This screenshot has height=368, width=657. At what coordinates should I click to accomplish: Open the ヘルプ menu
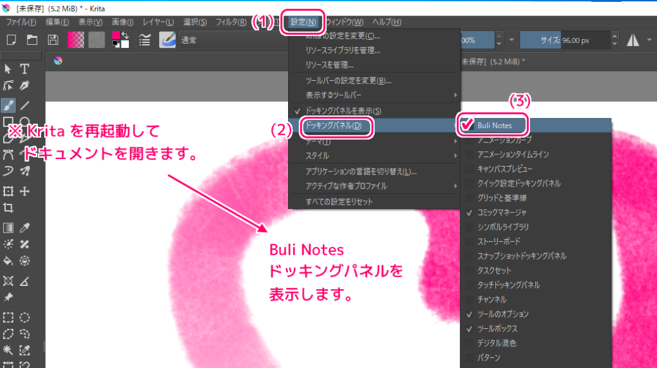(x=387, y=22)
